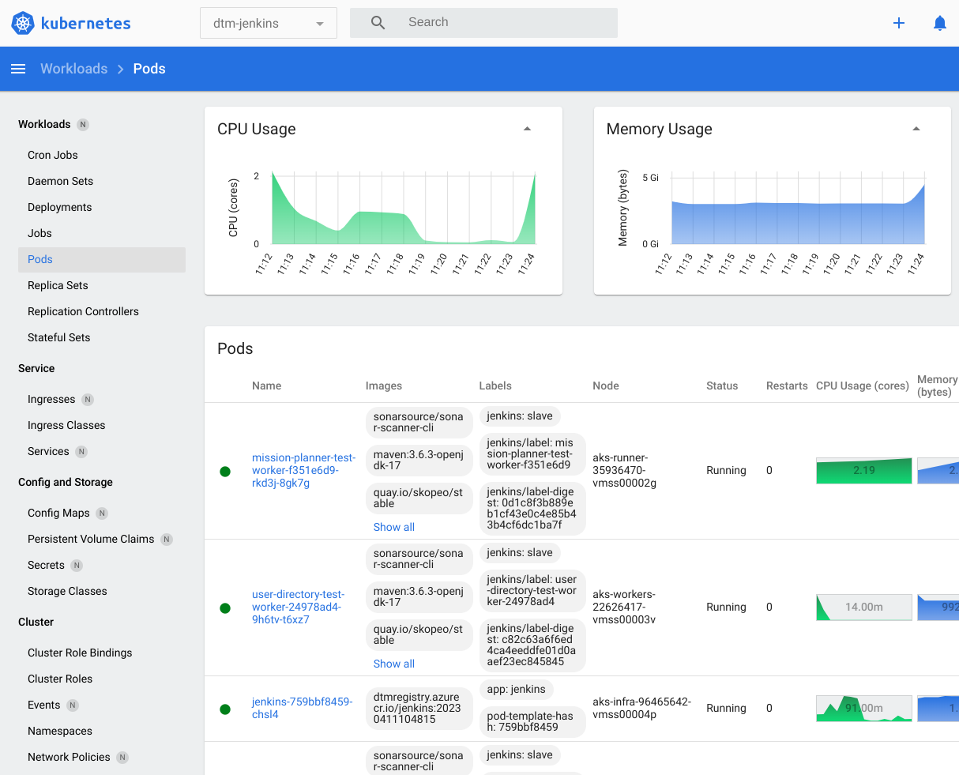Screen dimensions: 959x775
Task: Open Daemon Sets in sidebar
Action: (x=60, y=181)
